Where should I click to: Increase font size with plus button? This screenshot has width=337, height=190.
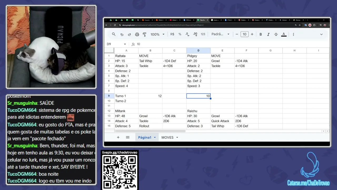point(252,34)
